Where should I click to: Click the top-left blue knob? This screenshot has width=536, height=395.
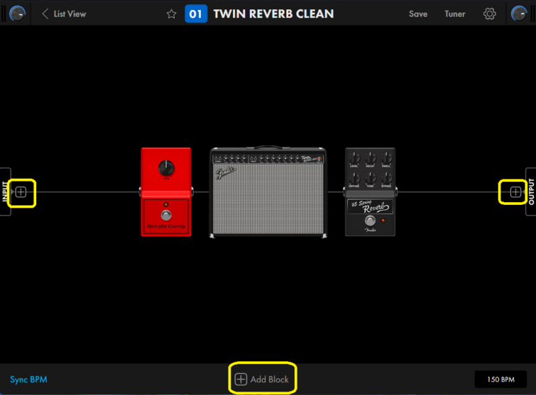(17, 13)
